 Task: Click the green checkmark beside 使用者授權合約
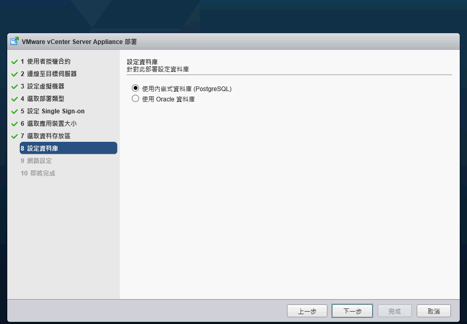[15, 62]
